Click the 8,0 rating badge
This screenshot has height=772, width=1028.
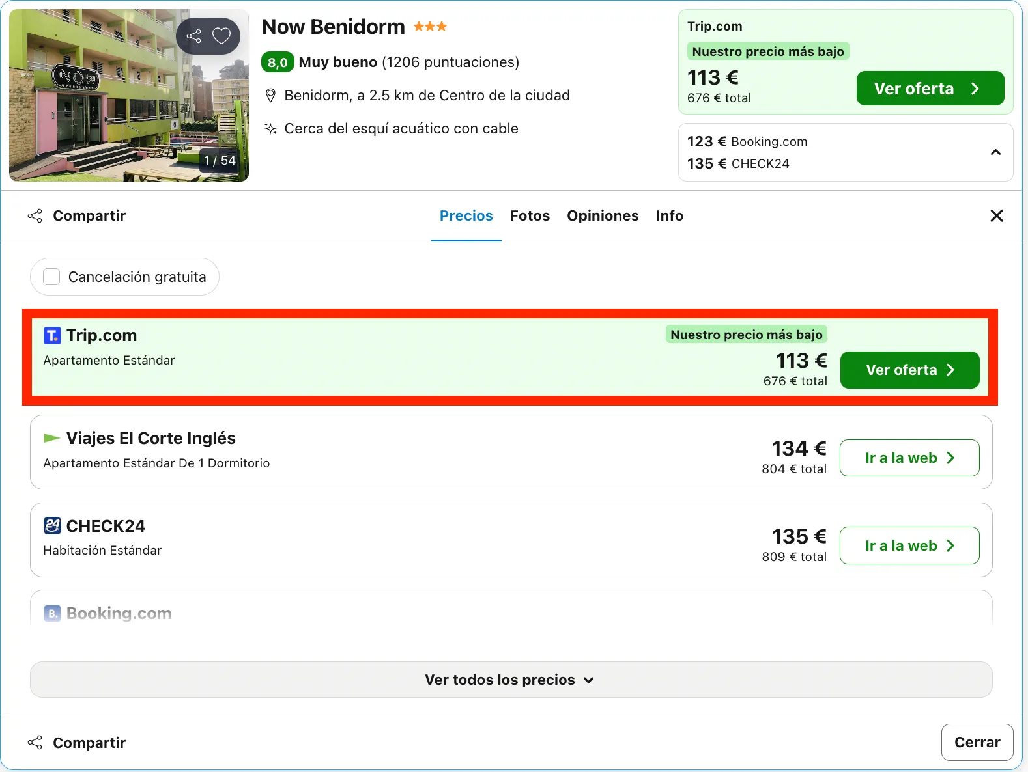pyautogui.click(x=278, y=62)
